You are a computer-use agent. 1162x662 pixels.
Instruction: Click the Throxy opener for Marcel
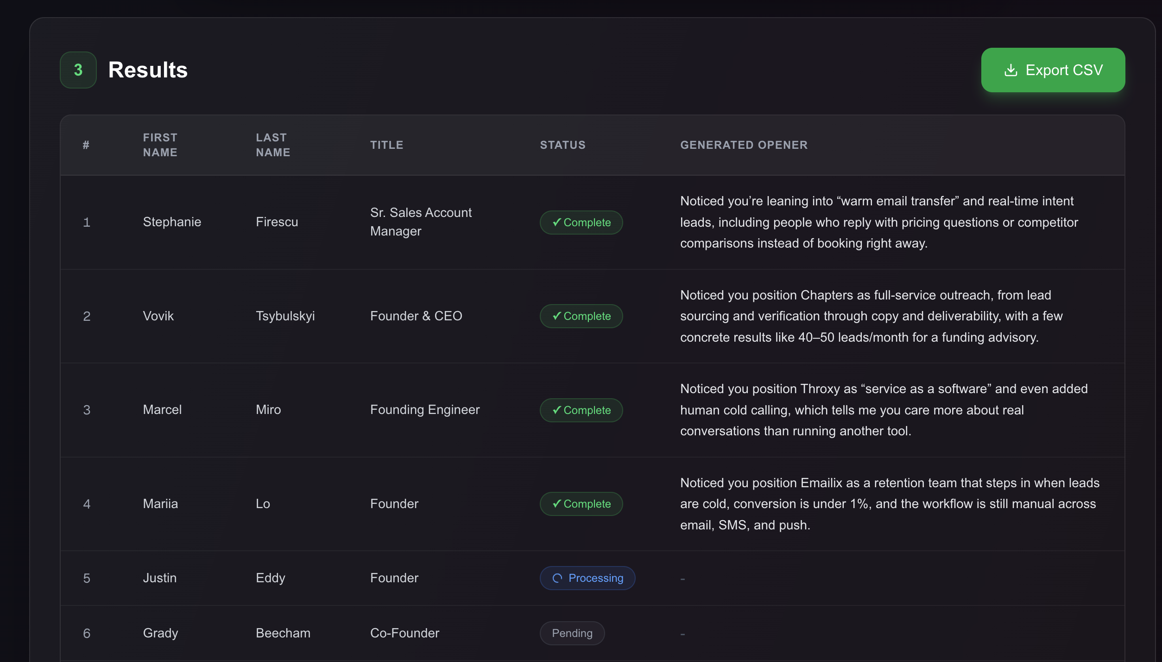(x=883, y=410)
